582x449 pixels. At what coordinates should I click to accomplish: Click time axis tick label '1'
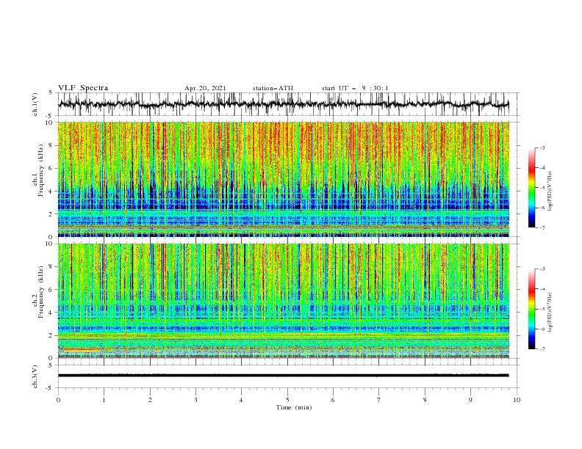click(x=104, y=400)
